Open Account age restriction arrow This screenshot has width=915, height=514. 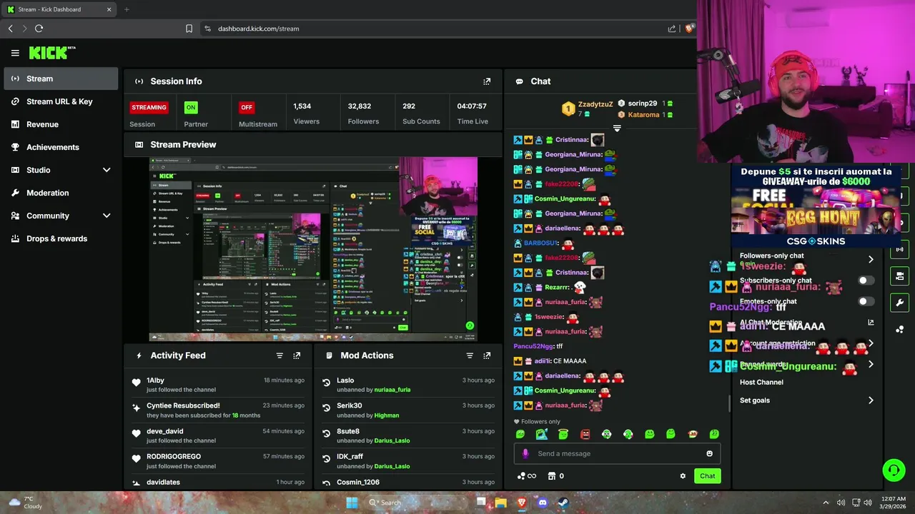coord(871,343)
